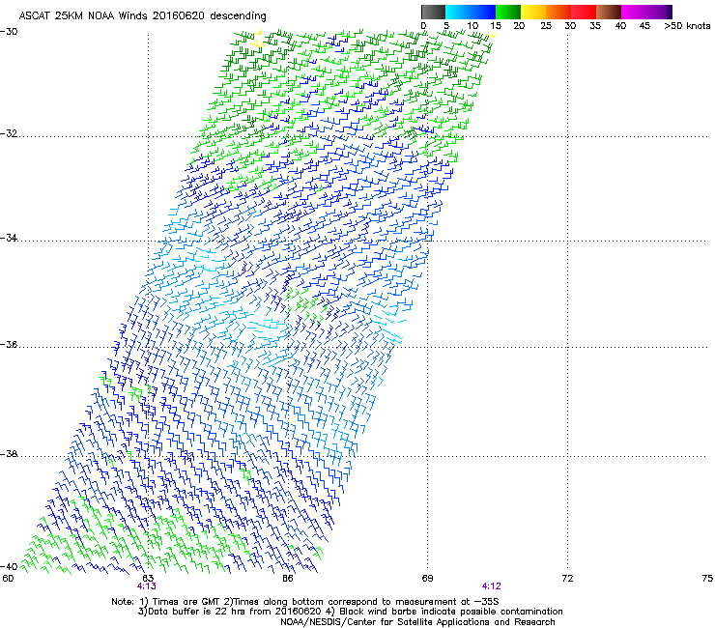Click the '>50 knots' legend label
Screen dimensions: 715x628
pos(687,25)
